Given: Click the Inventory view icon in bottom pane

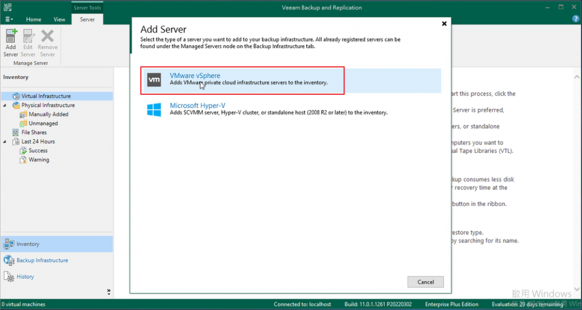Looking at the screenshot, I should [x=9, y=244].
